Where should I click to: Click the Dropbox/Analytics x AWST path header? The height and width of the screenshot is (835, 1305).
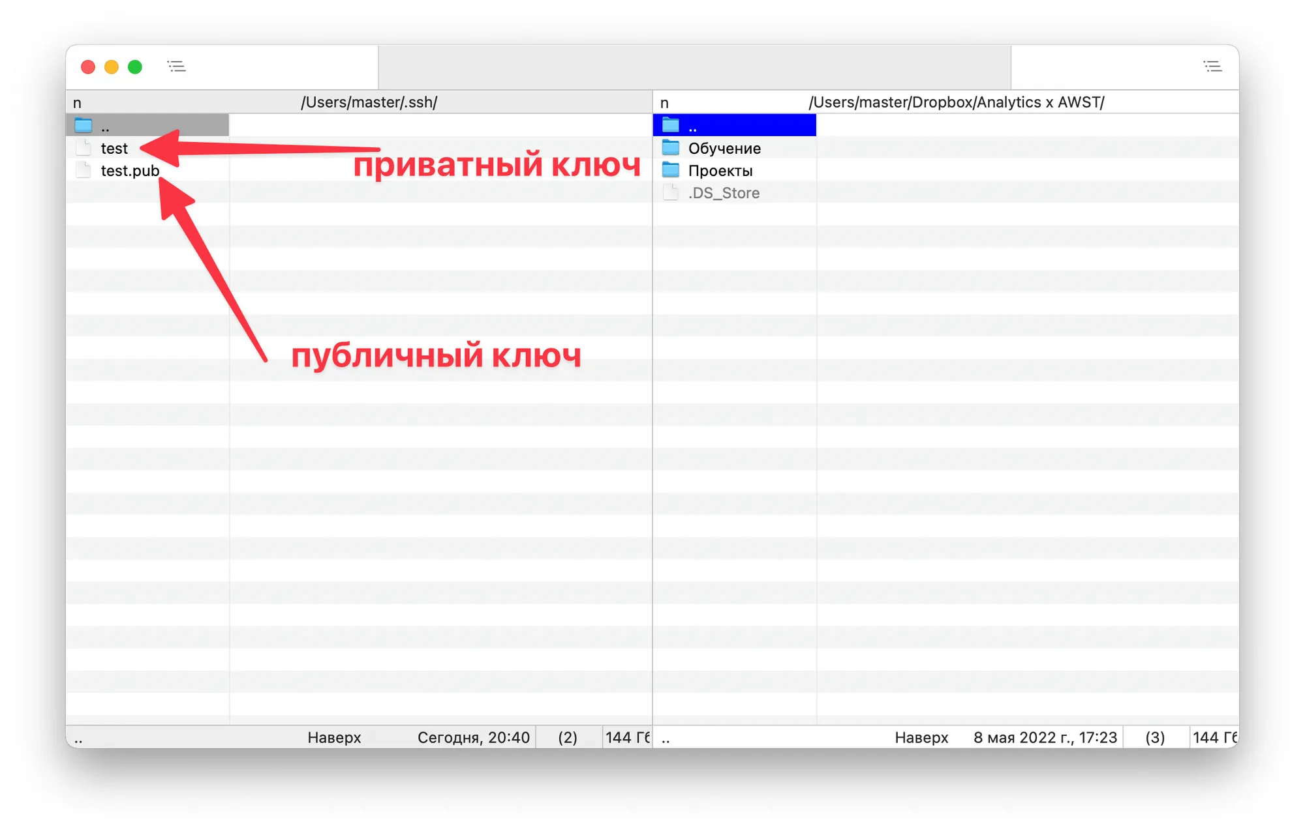click(956, 102)
